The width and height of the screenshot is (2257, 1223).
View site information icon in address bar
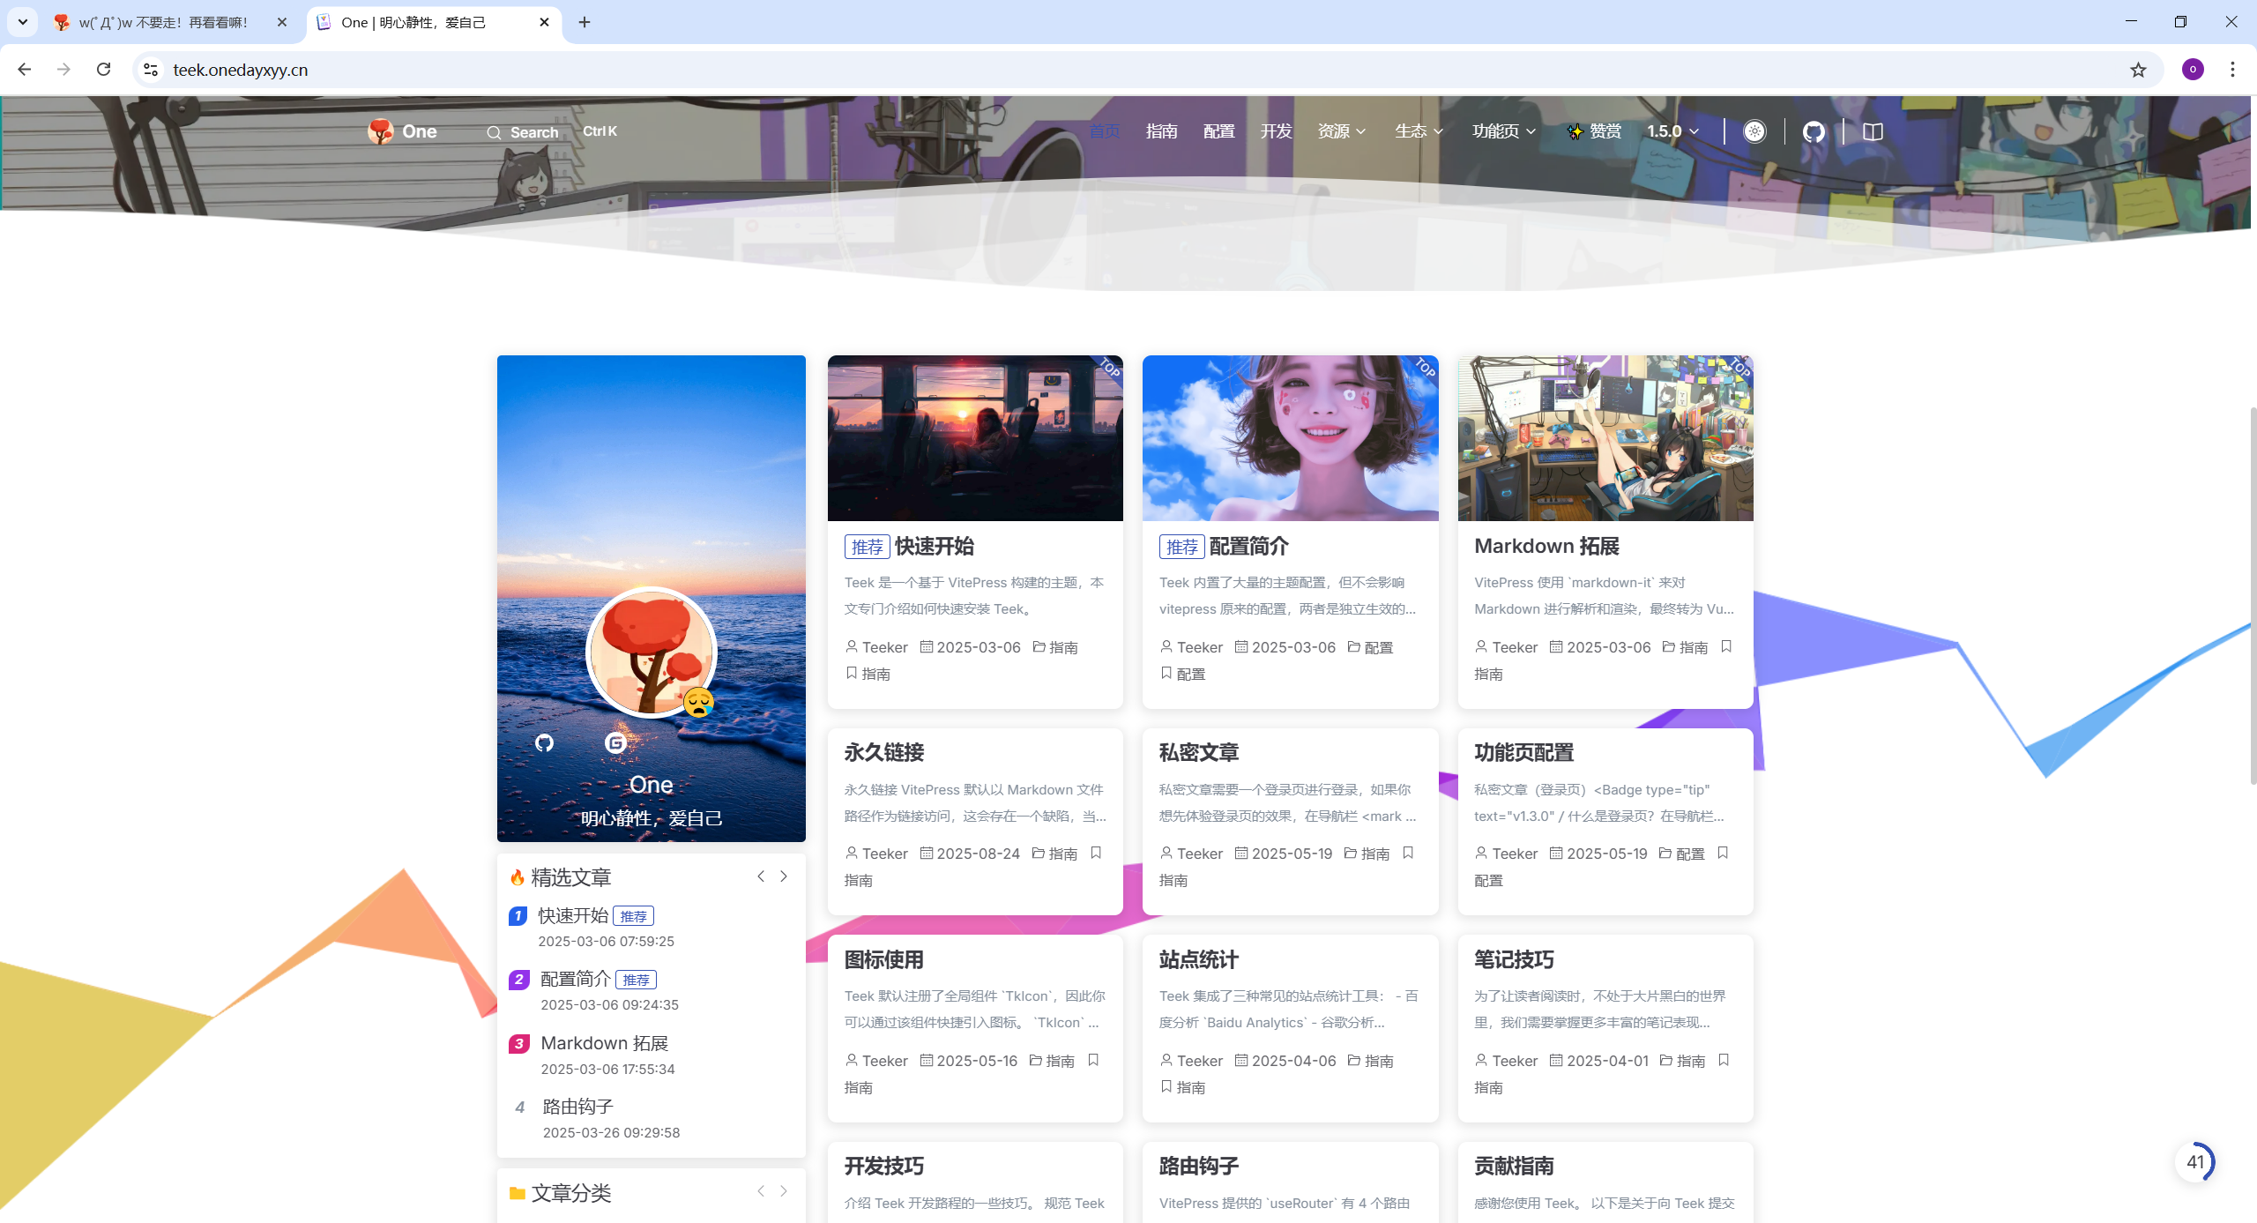pos(151,70)
